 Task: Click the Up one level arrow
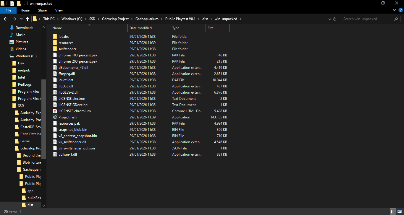28,19
